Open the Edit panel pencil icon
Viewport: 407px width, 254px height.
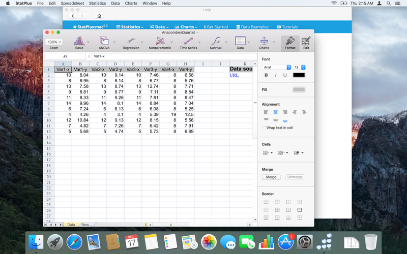point(306,41)
